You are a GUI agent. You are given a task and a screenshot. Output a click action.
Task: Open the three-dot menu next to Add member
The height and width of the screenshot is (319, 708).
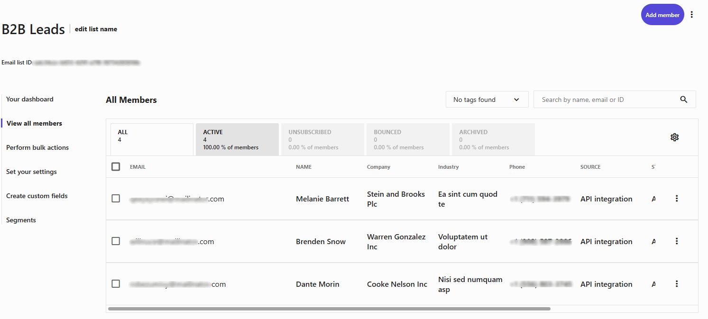pos(692,14)
